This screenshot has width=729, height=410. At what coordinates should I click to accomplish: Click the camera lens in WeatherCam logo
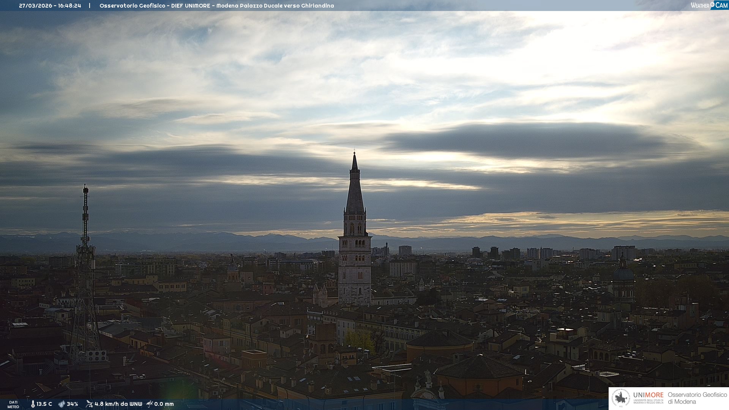[x=712, y=5]
